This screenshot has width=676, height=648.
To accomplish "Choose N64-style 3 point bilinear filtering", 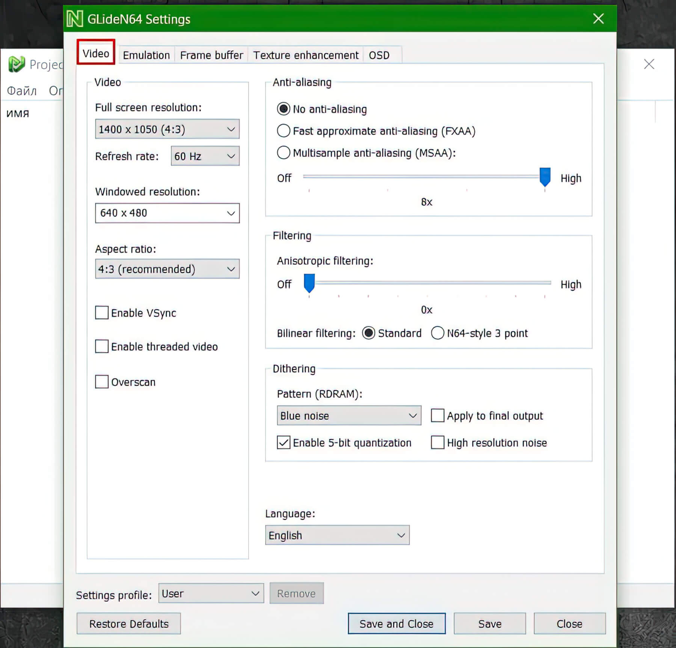I will [438, 333].
